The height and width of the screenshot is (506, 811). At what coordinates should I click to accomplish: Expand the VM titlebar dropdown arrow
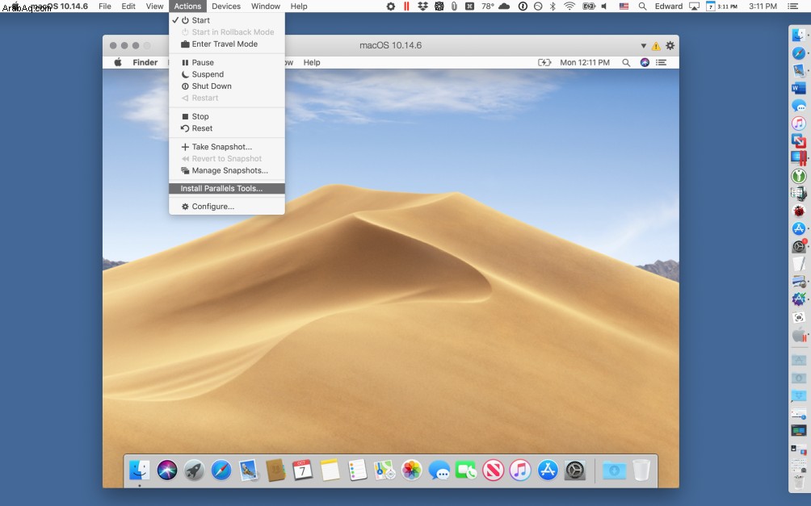click(x=644, y=46)
